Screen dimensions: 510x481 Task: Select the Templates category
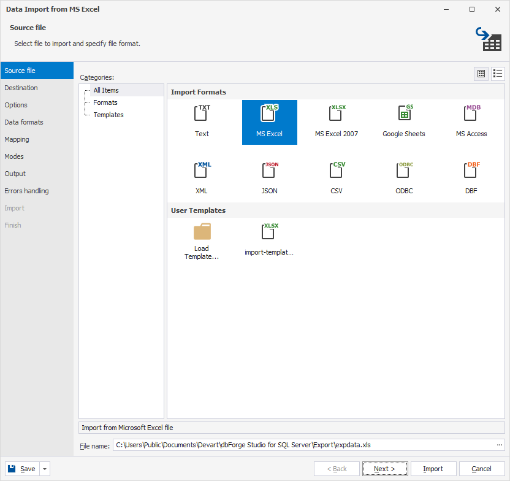(108, 115)
